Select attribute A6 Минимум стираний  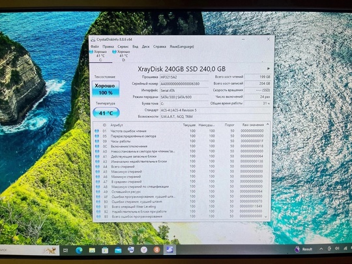click(180, 177)
